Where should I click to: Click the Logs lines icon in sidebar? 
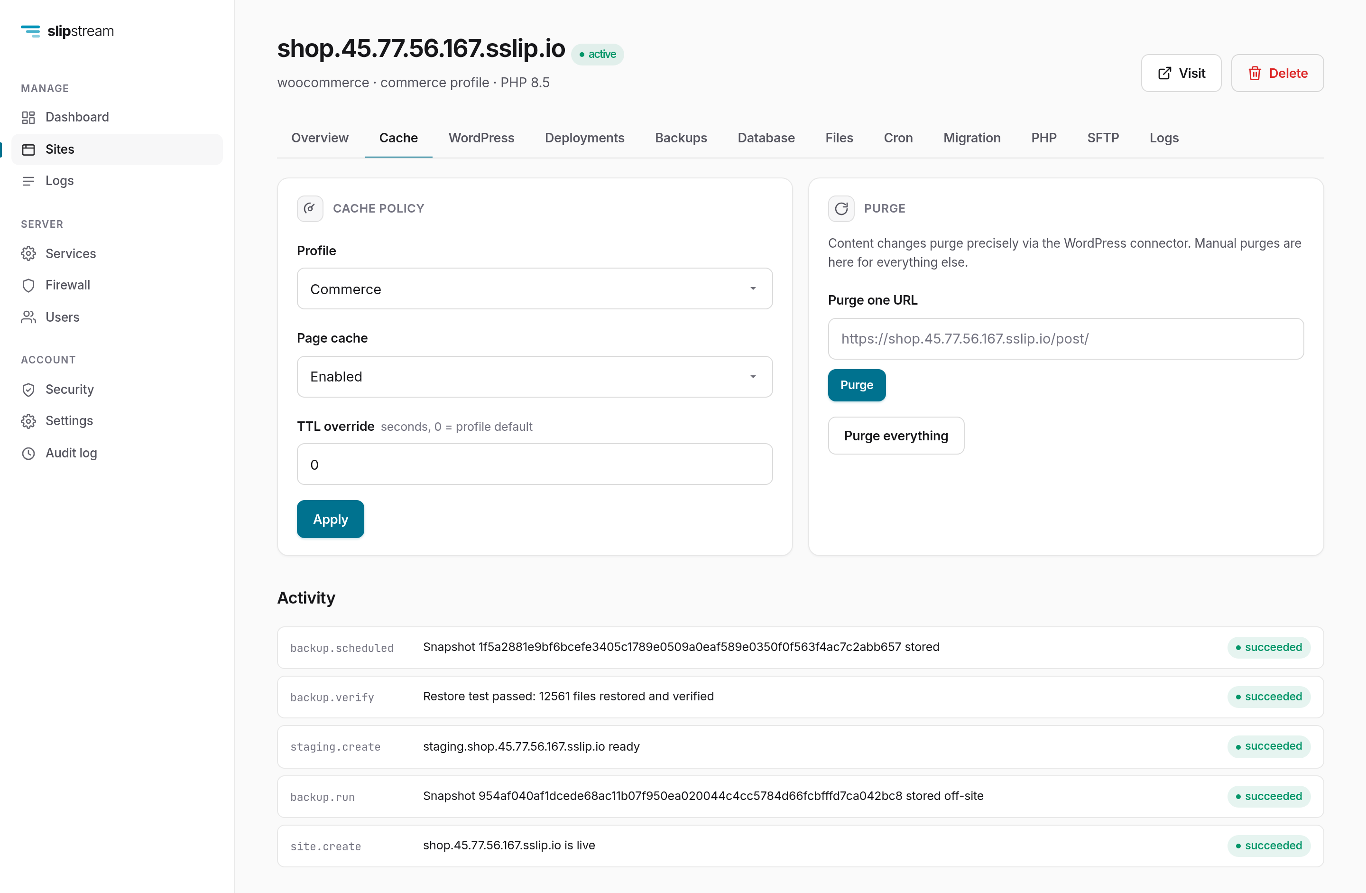pyautogui.click(x=28, y=181)
